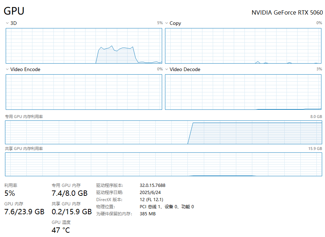Click the 7.4/8.0 GB dedicated memory value
The image size is (325, 237).
click(x=69, y=193)
